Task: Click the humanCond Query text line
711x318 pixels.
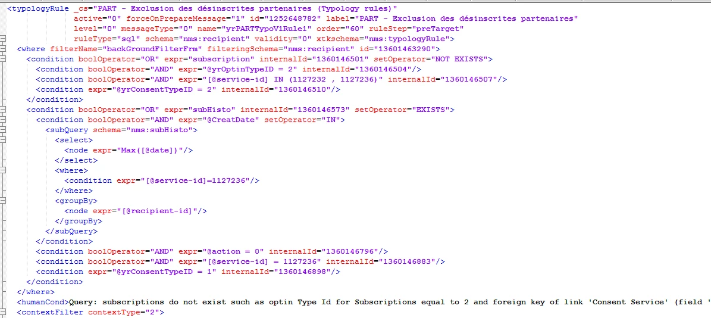Action: tap(363, 302)
